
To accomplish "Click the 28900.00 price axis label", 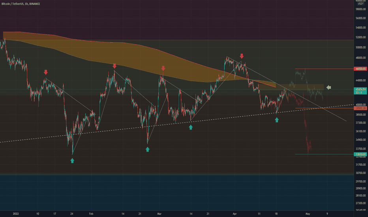I will tap(361, 188).
